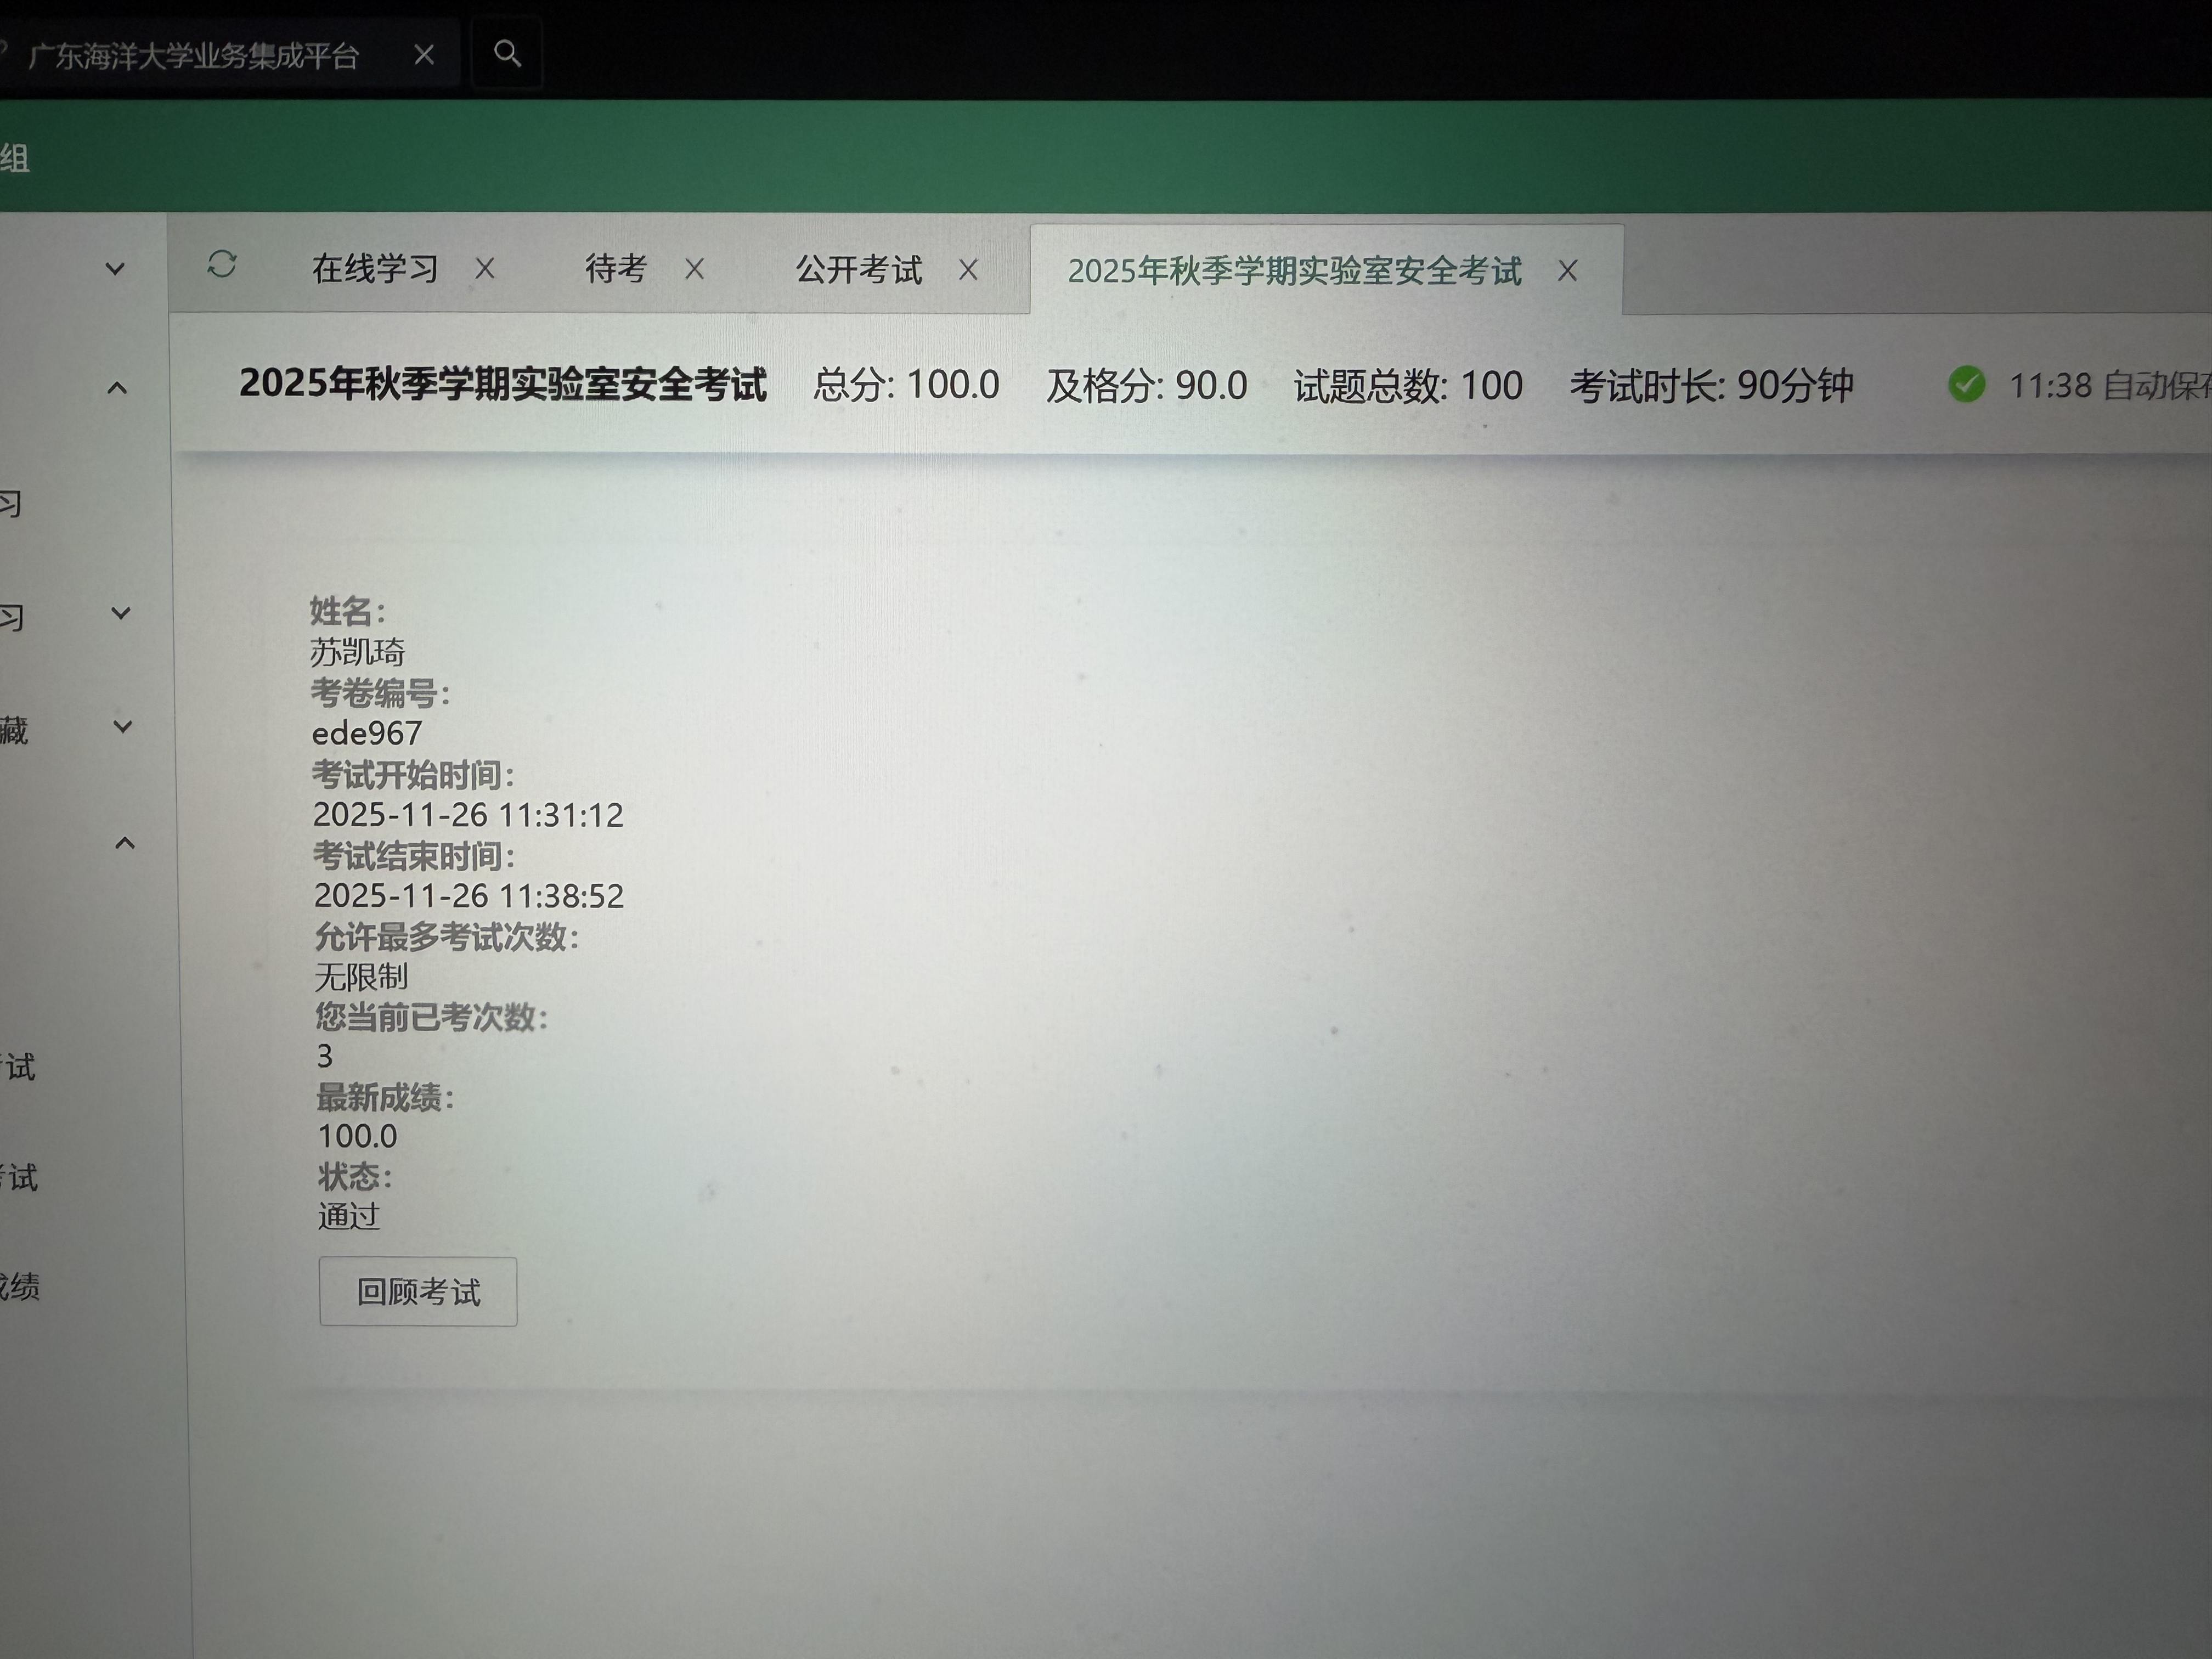The height and width of the screenshot is (1659, 2212).
Task: Collapse the second sidebar section chevron
Action: [x=117, y=388]
